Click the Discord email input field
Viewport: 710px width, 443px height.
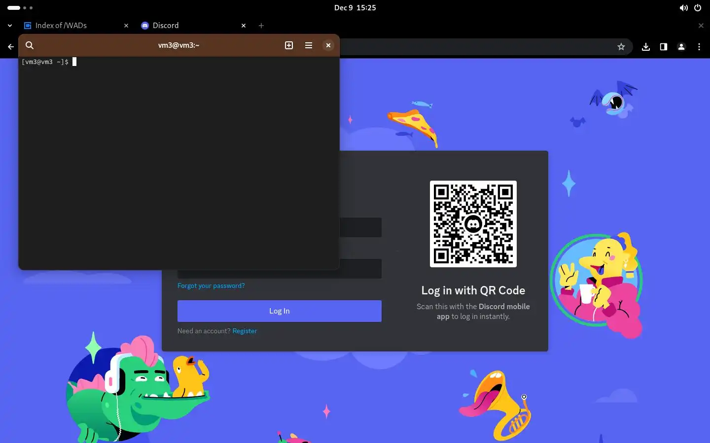[360, 227]
